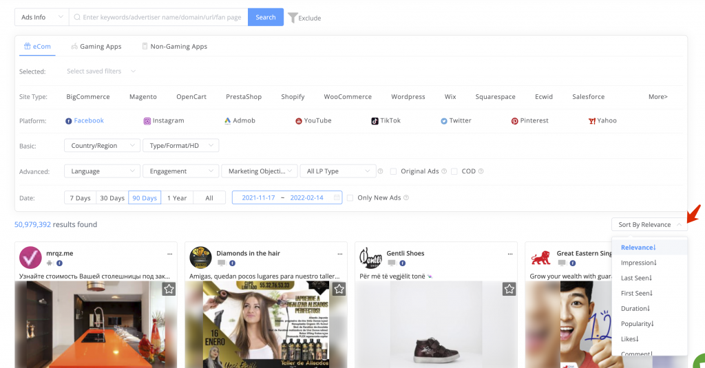Choose First Seen in sort menu
705x368 pixels.
649,294
